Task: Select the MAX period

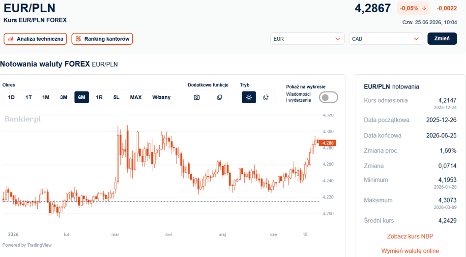Action: (x=136, y=97)
